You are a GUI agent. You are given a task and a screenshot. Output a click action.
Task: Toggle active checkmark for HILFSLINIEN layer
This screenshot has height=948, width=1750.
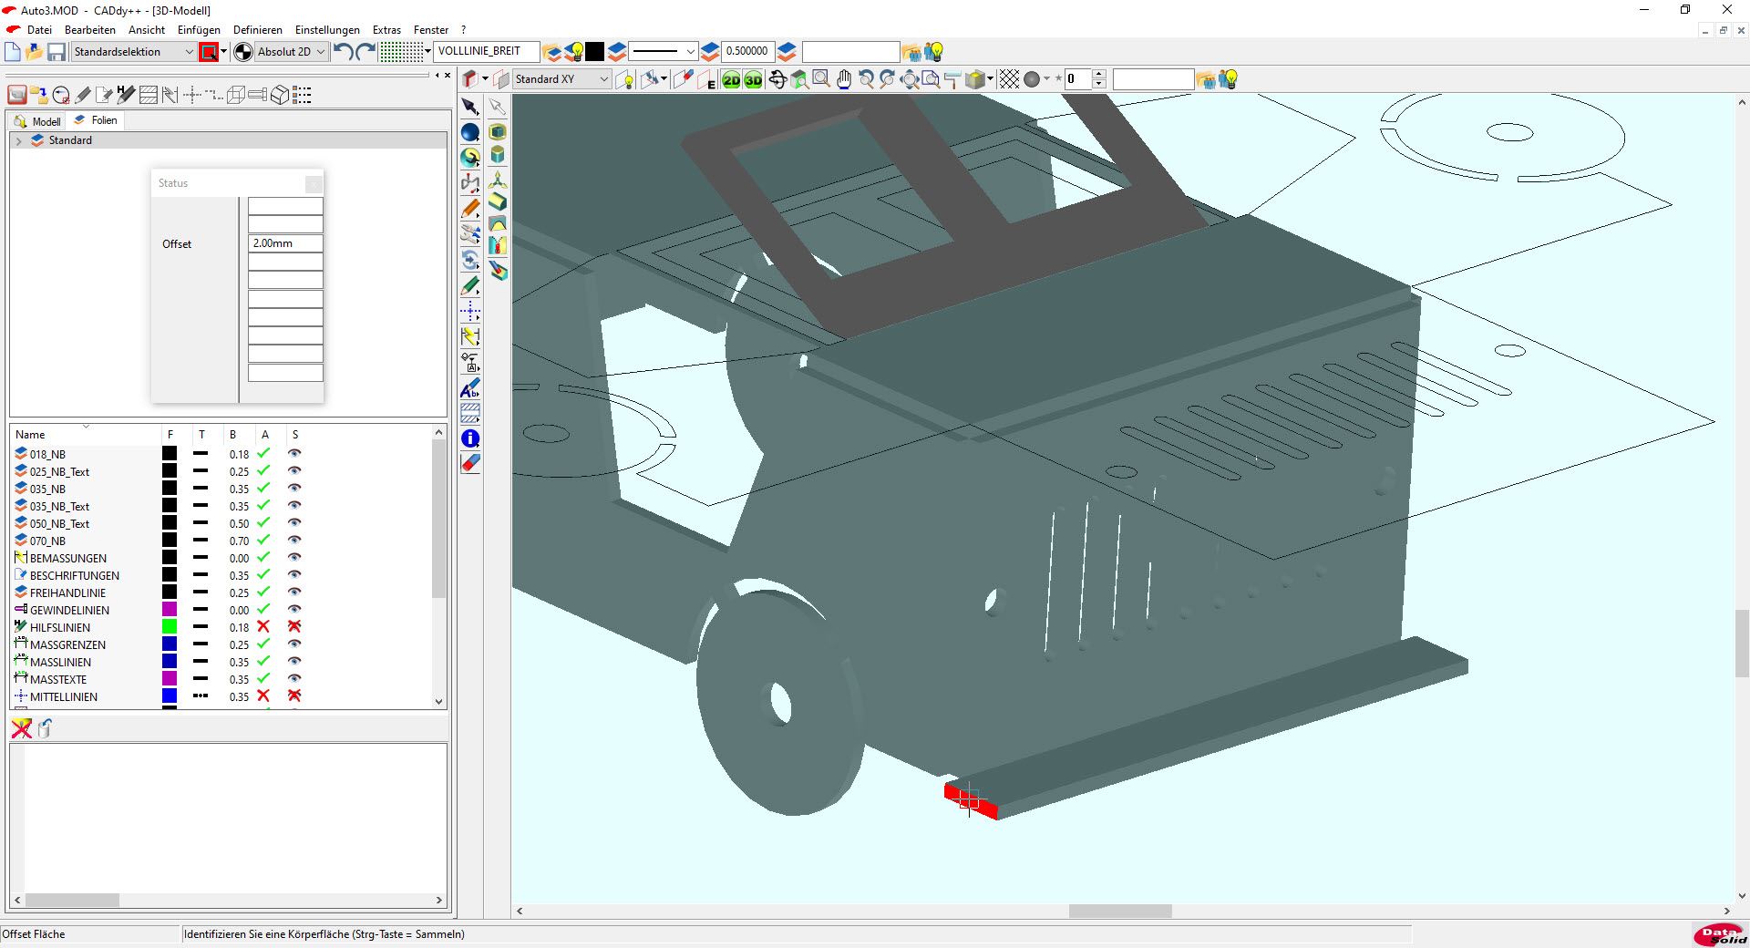pyautogui.click(x=263, y=627)
